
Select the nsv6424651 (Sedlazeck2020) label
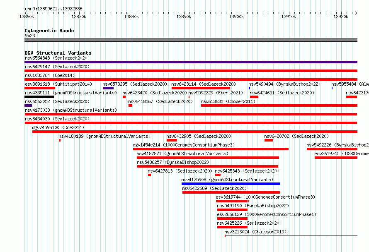pos(282,93)
